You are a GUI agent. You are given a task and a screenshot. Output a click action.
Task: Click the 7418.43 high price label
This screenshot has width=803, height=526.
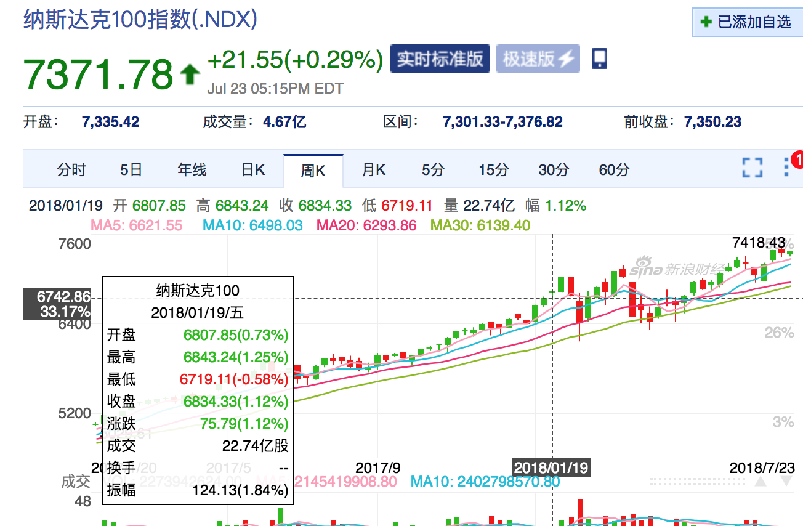[759, 242]
